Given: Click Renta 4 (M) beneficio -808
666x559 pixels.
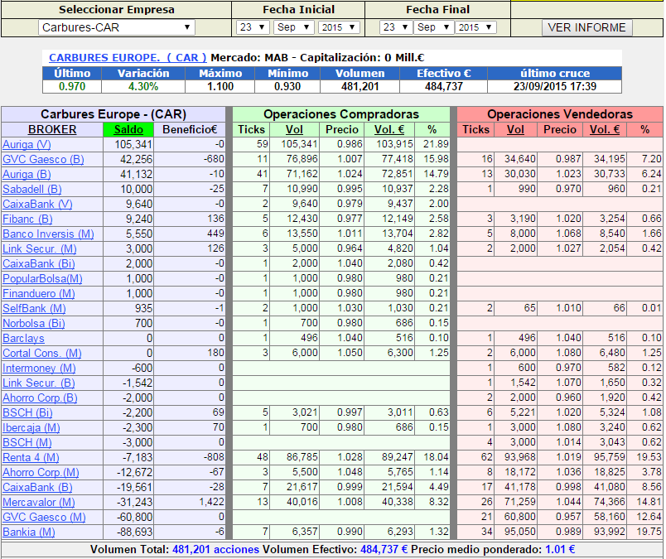Looking at the screenshot, I should tap(213, 457).
